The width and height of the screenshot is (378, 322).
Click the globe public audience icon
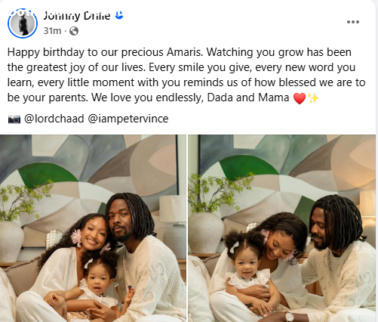coord(74,31)
